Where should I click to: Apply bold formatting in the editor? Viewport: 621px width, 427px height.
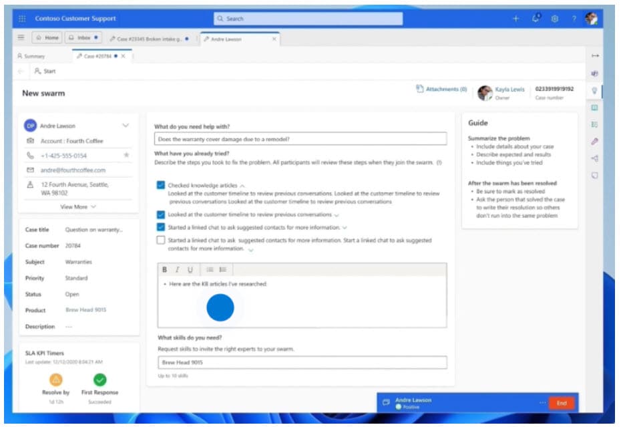[164, 269]
